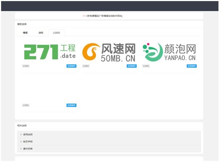Click the LOGO tag under 风速网 template
Viewport: 221px width, 163px height.
(86, 66)
